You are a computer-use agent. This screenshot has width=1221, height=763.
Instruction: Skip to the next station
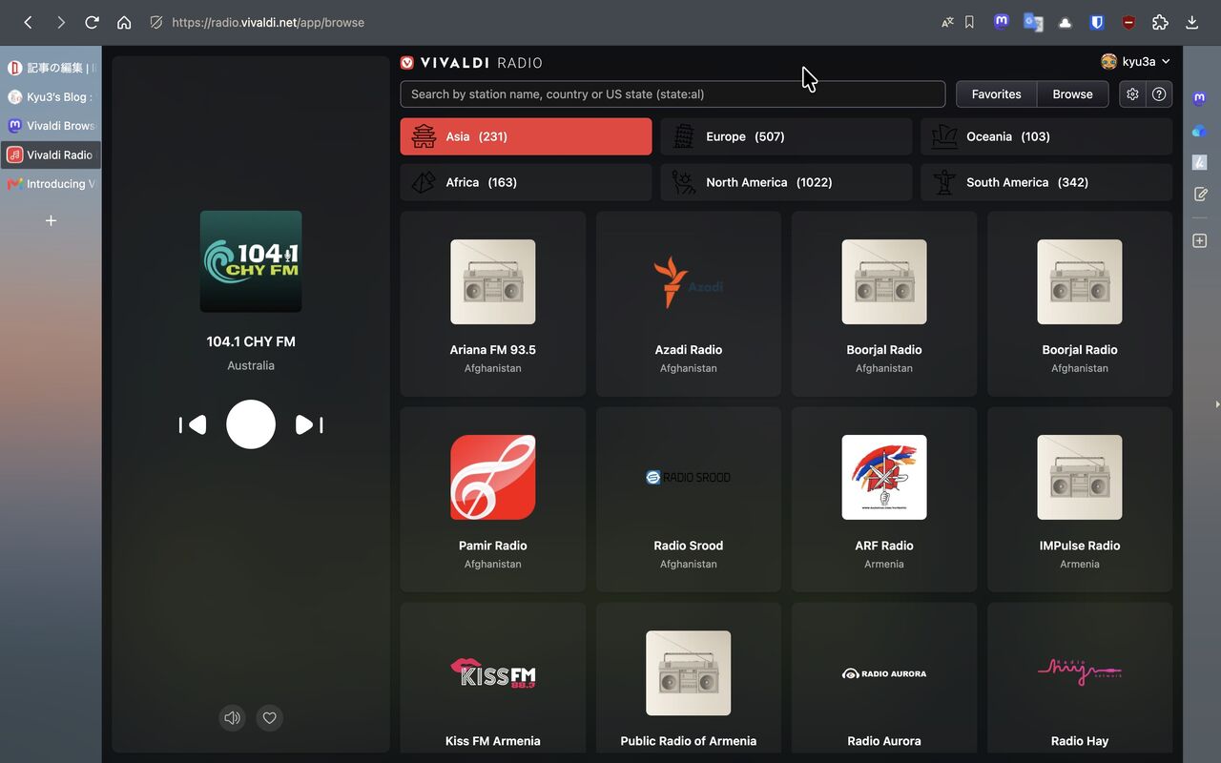click(309, 424)
